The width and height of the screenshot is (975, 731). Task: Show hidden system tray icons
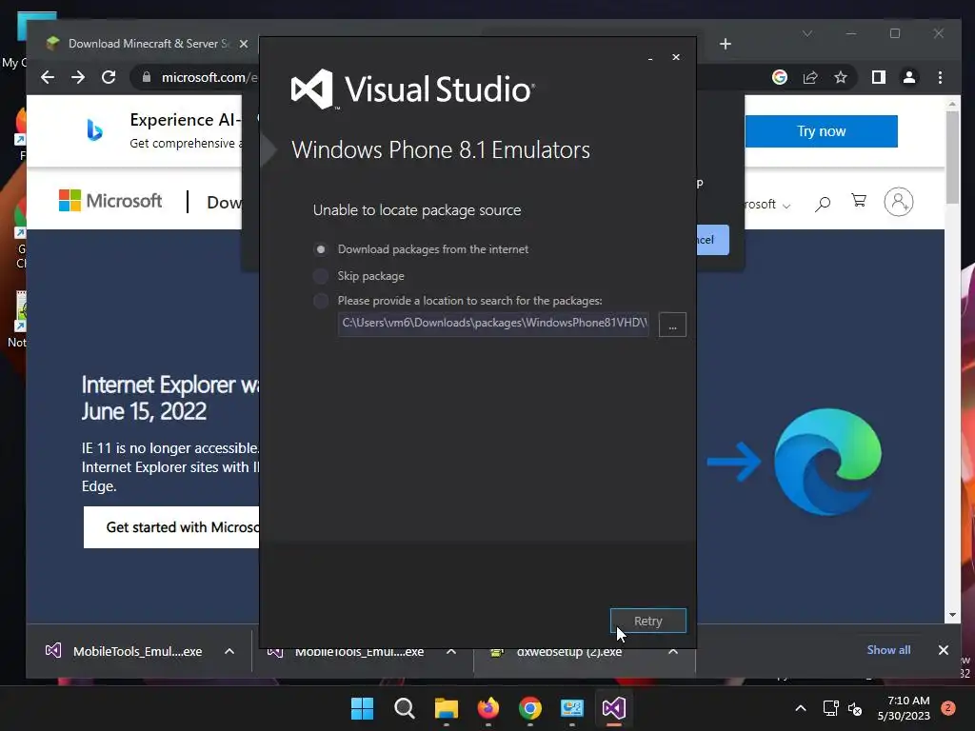click(x=801, y=708)
